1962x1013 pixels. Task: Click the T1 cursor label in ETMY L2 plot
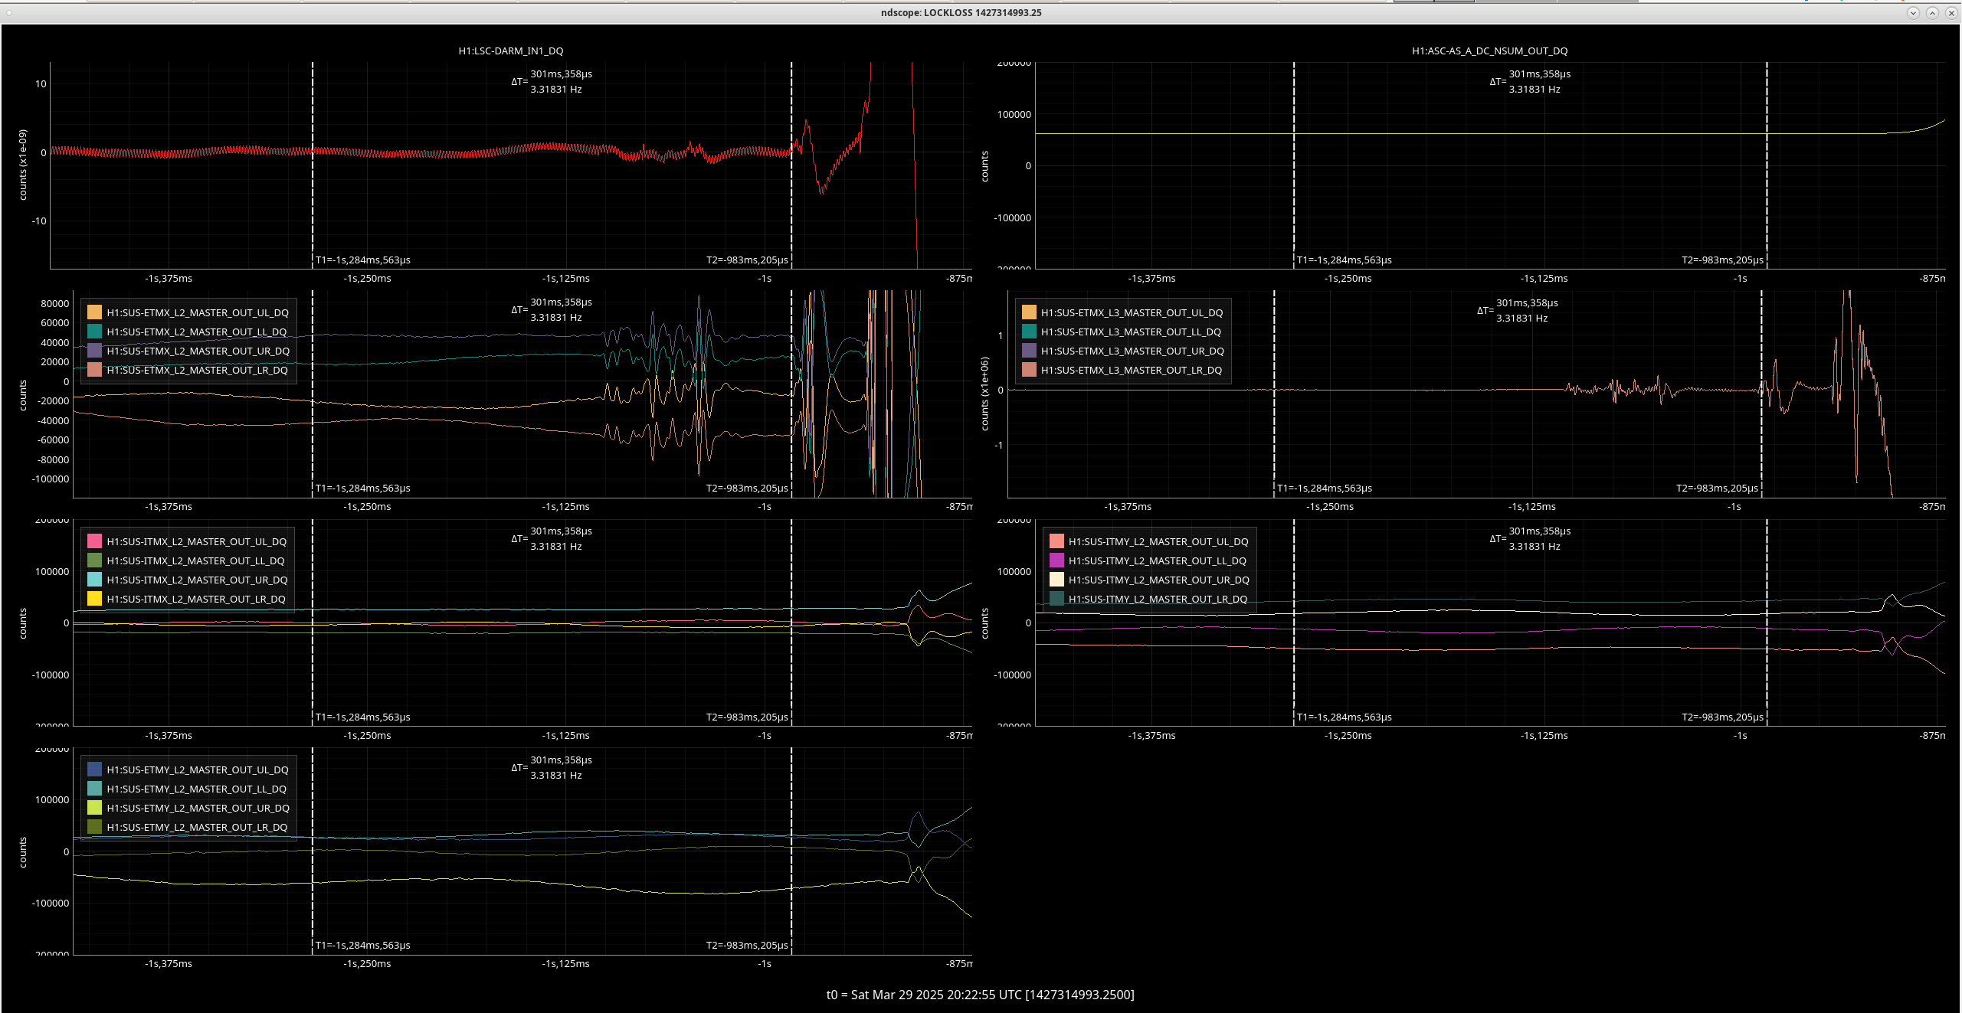(x=363, y=945)
